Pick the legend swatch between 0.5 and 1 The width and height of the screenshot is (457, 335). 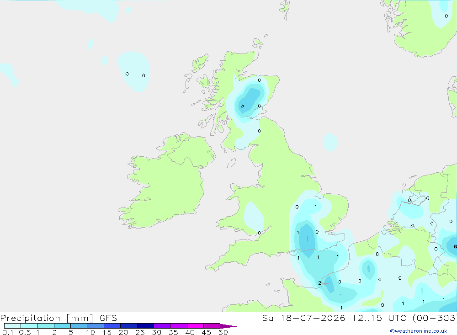click(29, 326)
